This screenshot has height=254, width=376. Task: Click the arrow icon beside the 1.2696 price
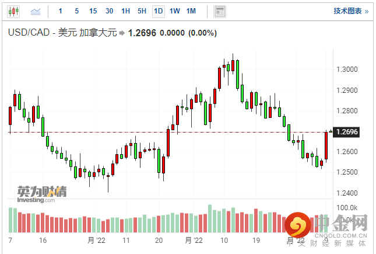[122, 33]
